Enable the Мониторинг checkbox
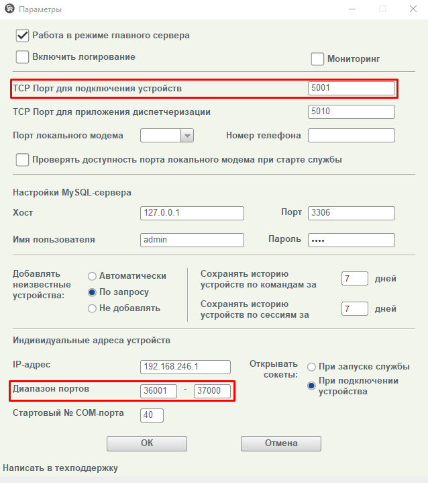 pos(318,59)
